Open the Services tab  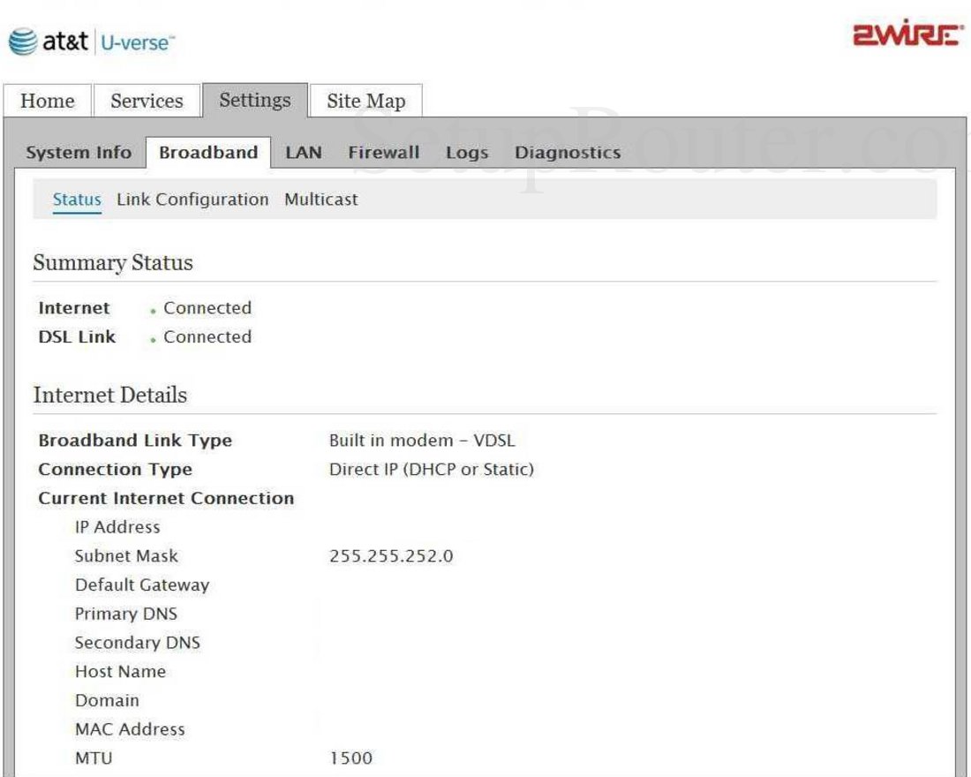[x=147, y=102]
